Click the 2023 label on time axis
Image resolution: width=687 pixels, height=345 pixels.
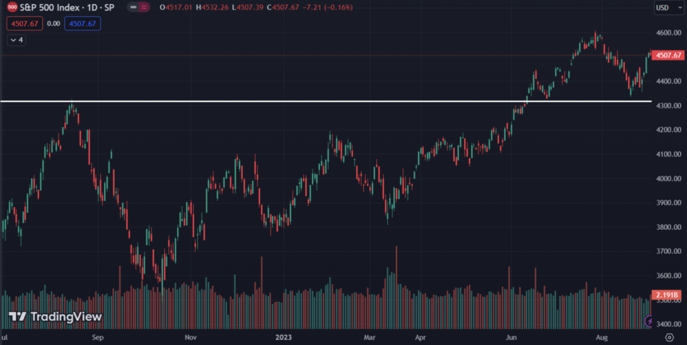(x=284, y=338)
